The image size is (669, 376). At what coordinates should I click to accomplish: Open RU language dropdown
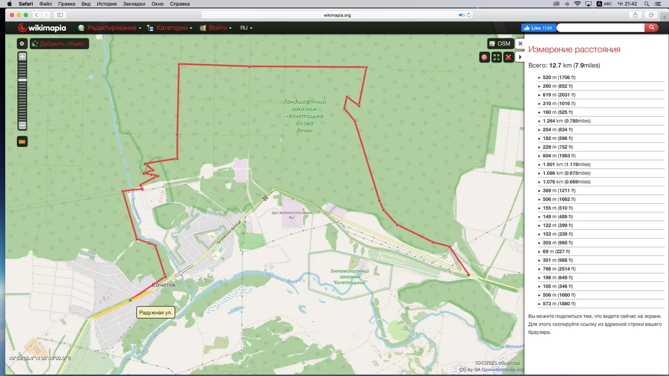246,28
